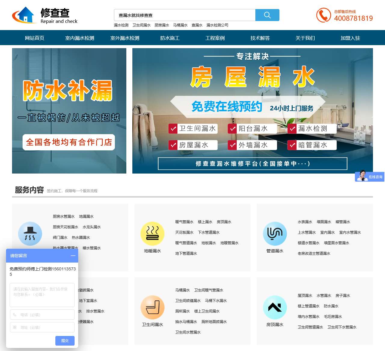The width and height of the screenshot is (385, 351).
Task: Open the 排水管漏水 link
Action: pyautogui.click(x=95, y=311)
